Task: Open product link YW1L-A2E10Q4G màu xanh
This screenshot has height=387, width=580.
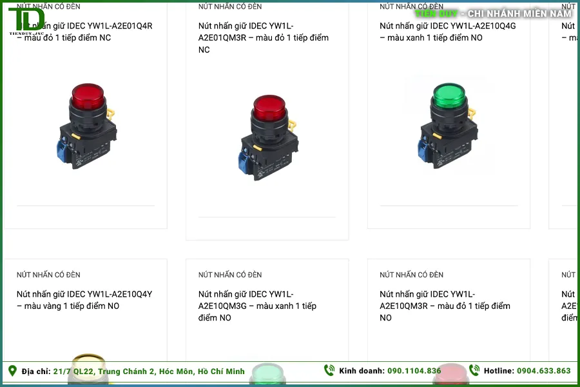Action: 448,32
